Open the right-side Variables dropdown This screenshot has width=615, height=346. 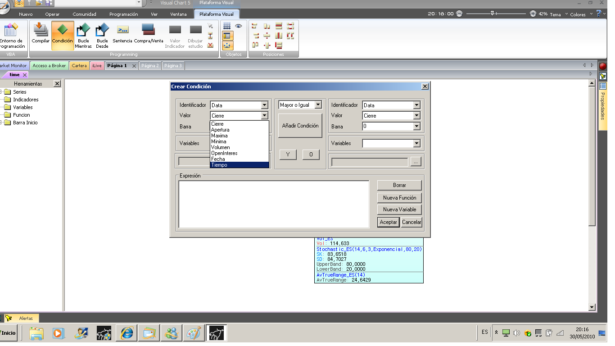[416, 144]
